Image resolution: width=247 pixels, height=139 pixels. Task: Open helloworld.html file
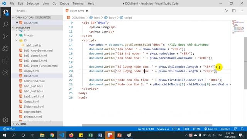click(34, 81)
